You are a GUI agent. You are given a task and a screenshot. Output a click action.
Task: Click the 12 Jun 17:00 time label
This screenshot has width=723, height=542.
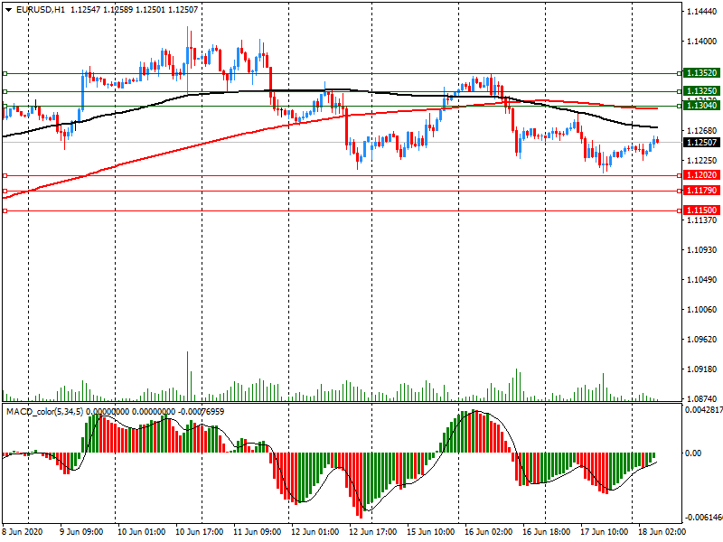[x=374, y=532]
